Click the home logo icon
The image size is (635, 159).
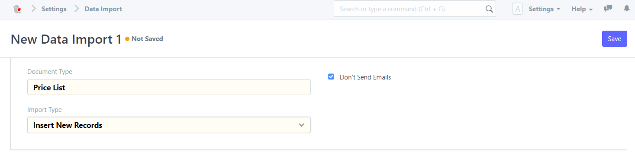coord(17,9)
